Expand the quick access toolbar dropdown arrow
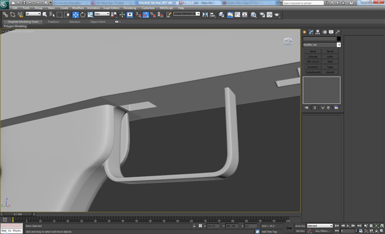The height and width of the screenshot is (234, 385). click(x=51, y=2)
